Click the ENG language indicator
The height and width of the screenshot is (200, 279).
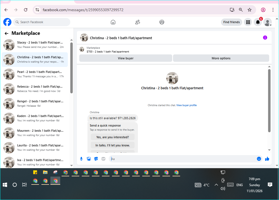[239, 185]
